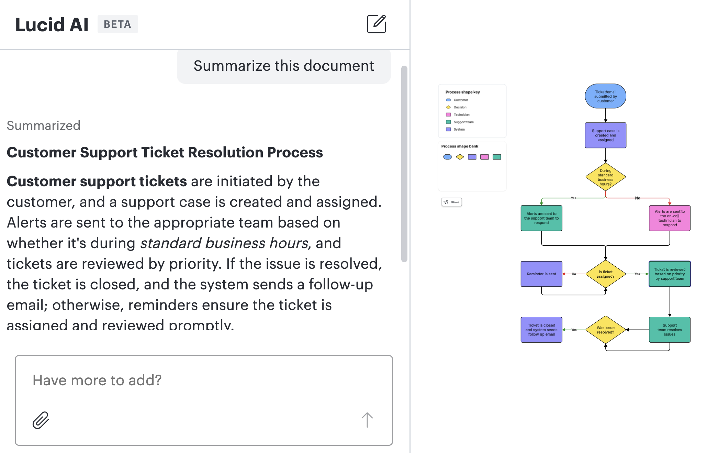Select the pink Technician rectangle from the shape bank
The width and height of the screenshot is (707, 453).
pos(485,157)
